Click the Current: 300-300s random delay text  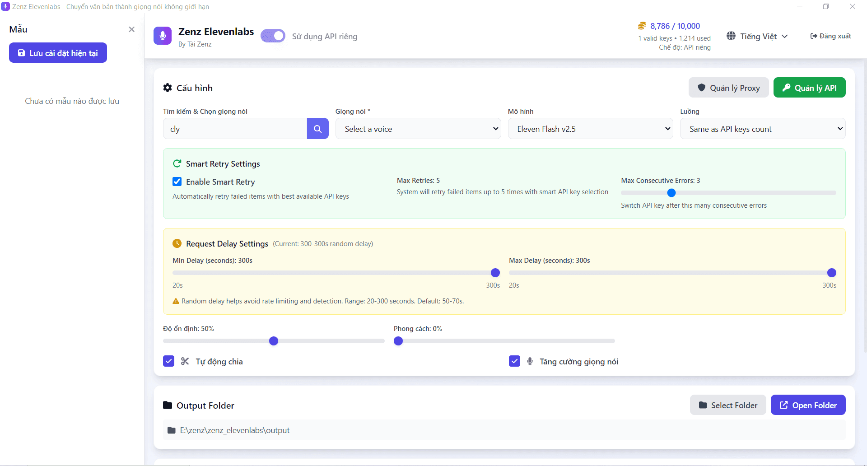pos(323,244)
